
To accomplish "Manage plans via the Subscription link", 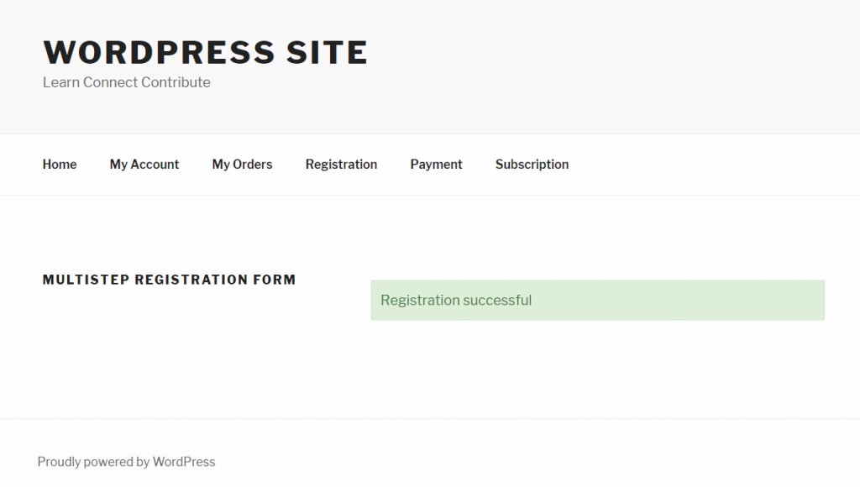I will pos(532,164).
